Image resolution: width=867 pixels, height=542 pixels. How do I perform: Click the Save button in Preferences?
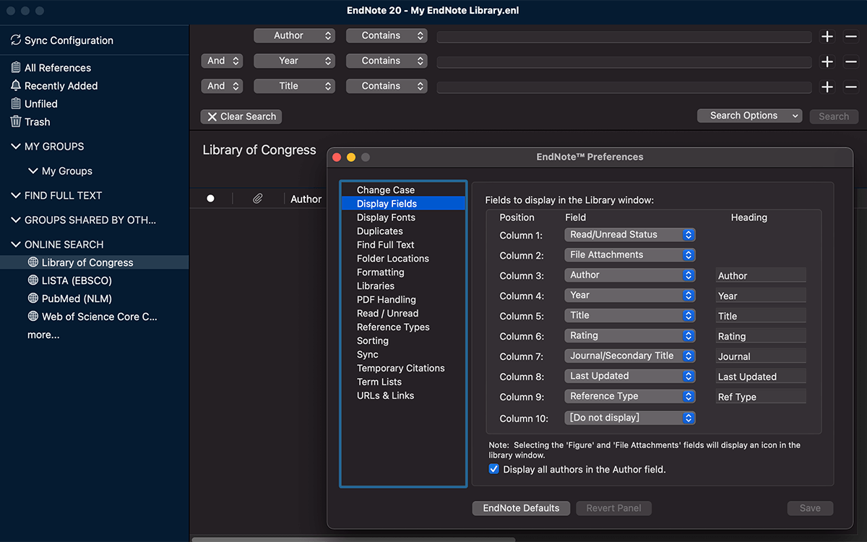click(810, 508)
